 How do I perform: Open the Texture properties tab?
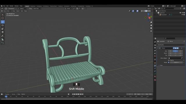coord(155,80)
